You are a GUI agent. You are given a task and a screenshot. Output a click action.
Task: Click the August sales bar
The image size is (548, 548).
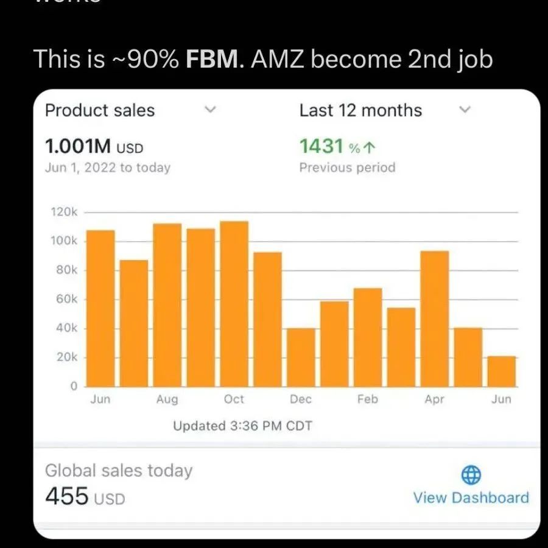click(167, 304)
